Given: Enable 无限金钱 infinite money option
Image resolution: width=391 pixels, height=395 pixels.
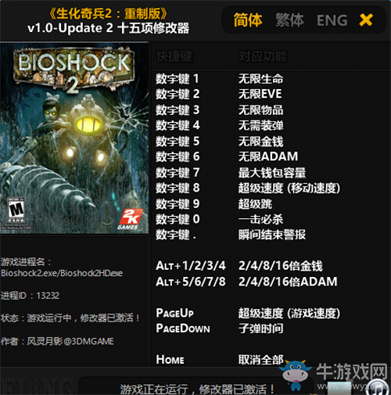Looking at the screenshot, I should click(260, 142).
